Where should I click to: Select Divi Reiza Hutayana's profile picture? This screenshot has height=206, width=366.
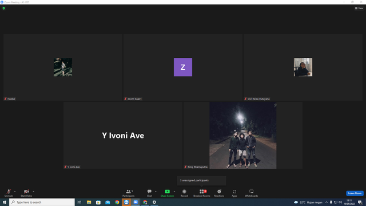tap(303, 67)
